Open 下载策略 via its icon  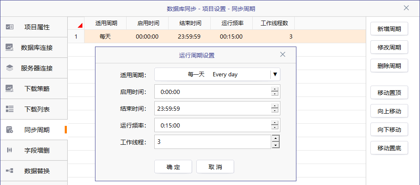[10, 89]
